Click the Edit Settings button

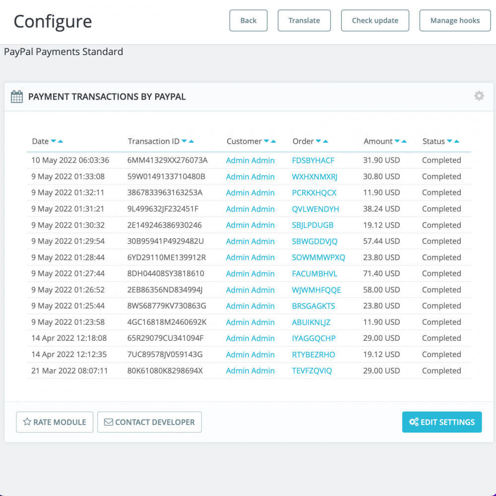[441, 422]
